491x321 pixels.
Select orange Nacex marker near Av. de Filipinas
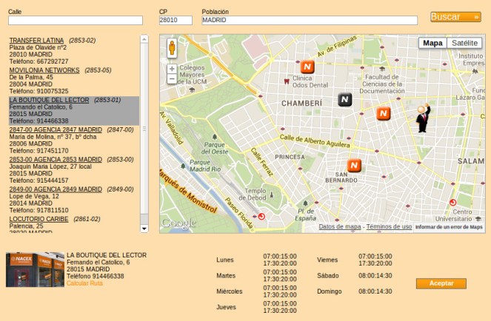tap(307, 67)
